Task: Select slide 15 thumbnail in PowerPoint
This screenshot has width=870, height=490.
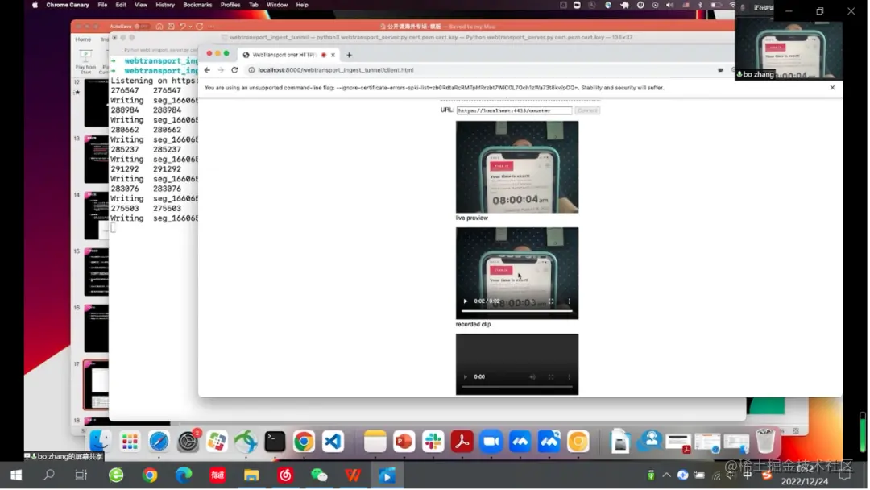Action: 96,272
